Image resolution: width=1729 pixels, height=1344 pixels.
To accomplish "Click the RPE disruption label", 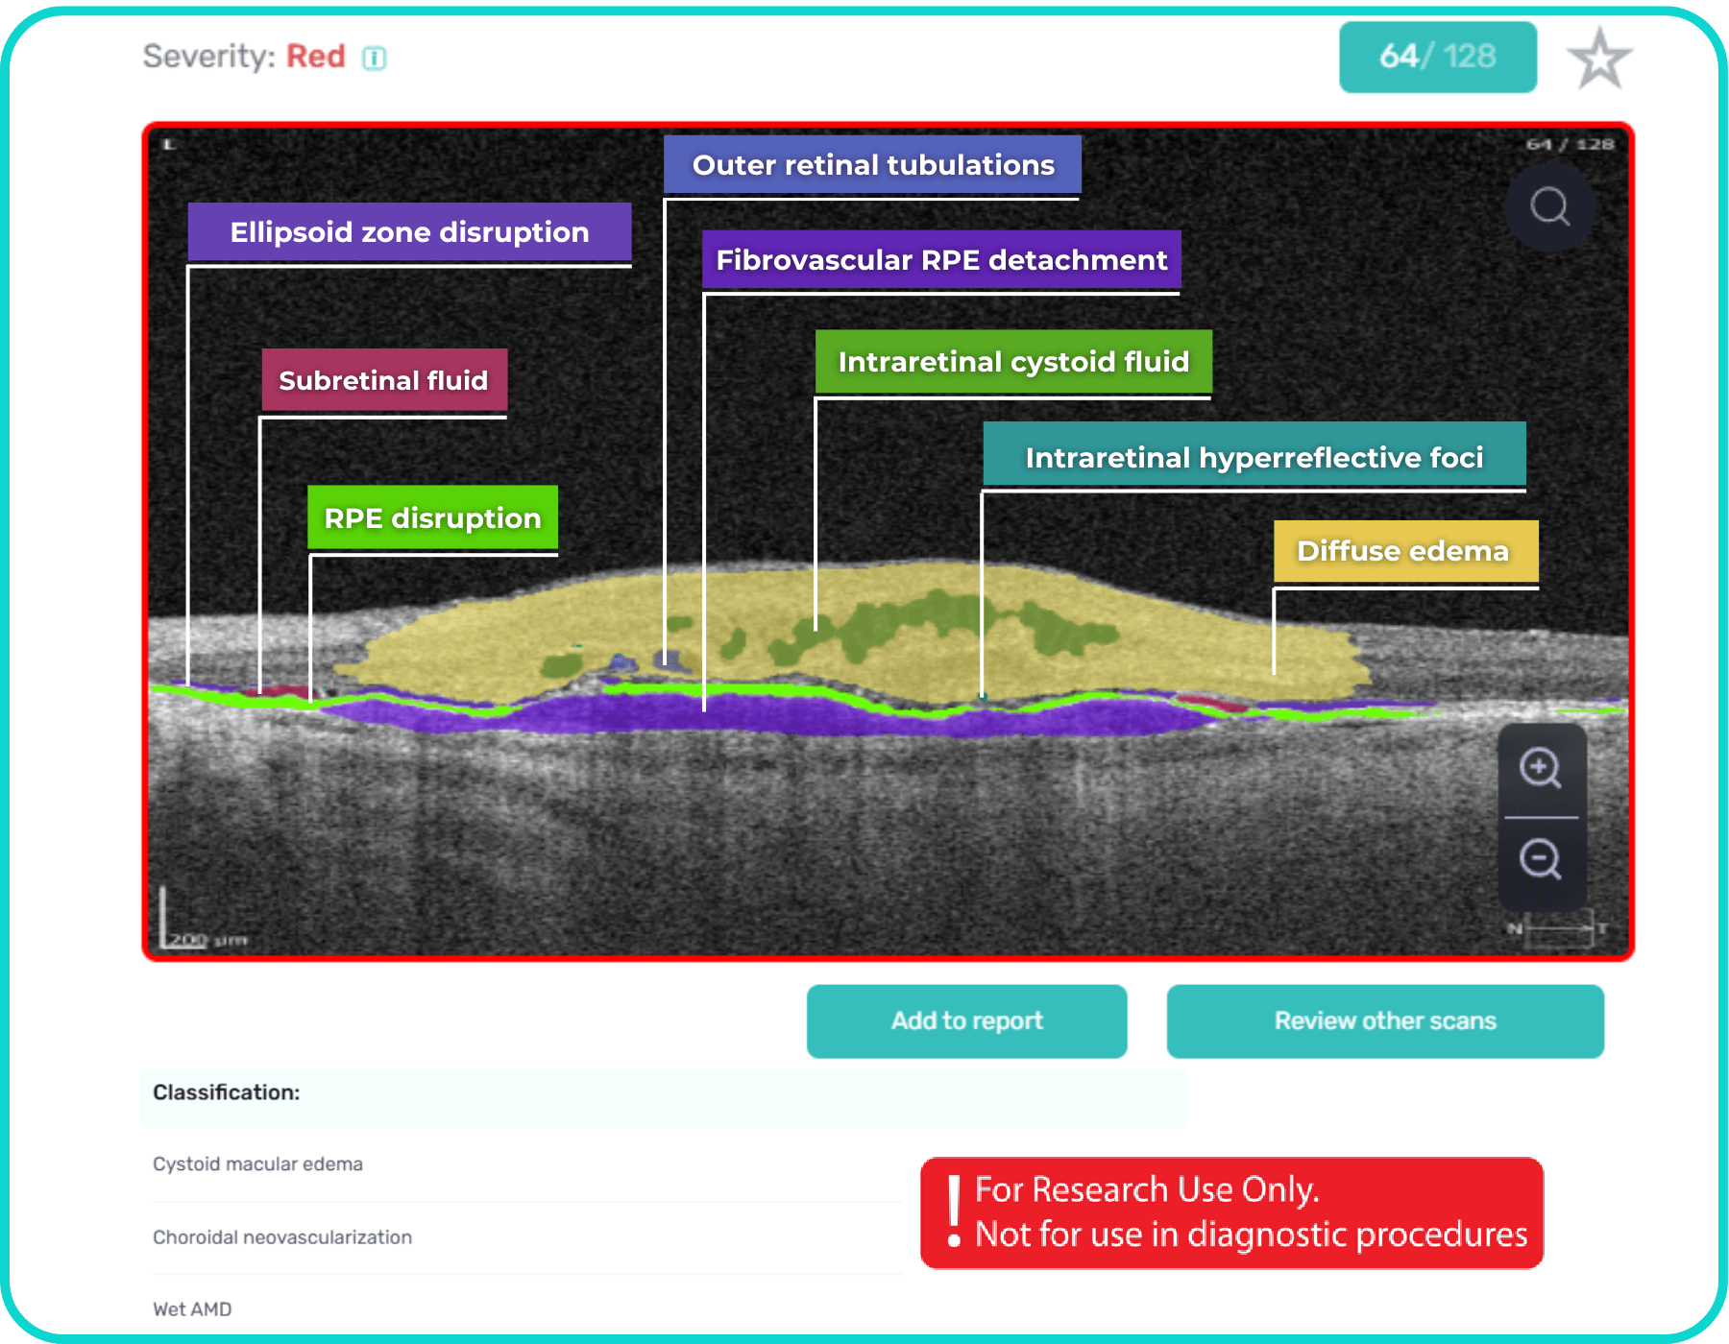I will click(x=432, y=518).
